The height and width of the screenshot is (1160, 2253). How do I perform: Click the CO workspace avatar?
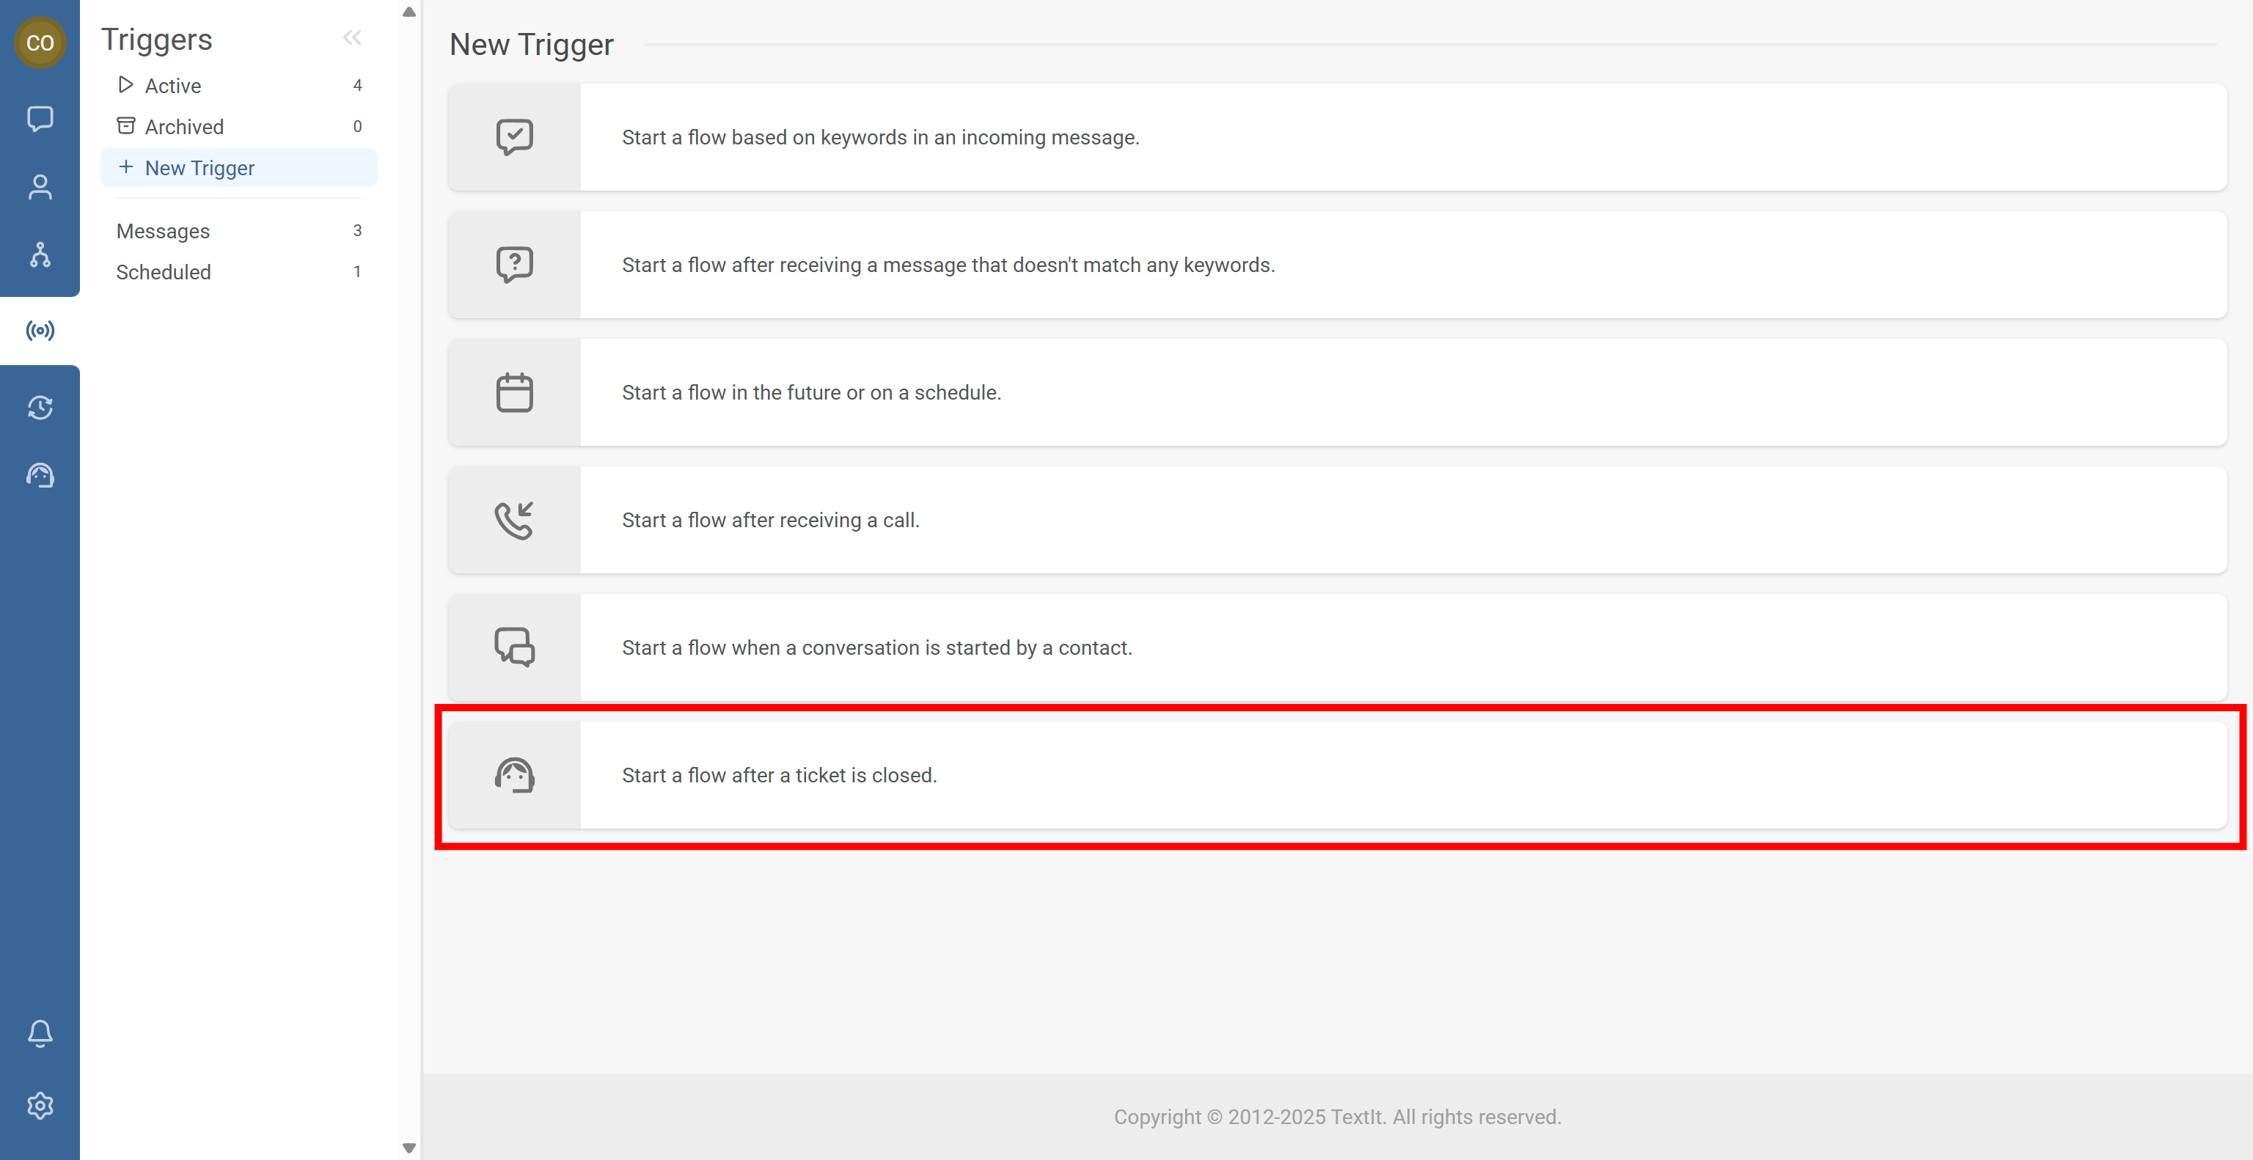click(40, 42)
